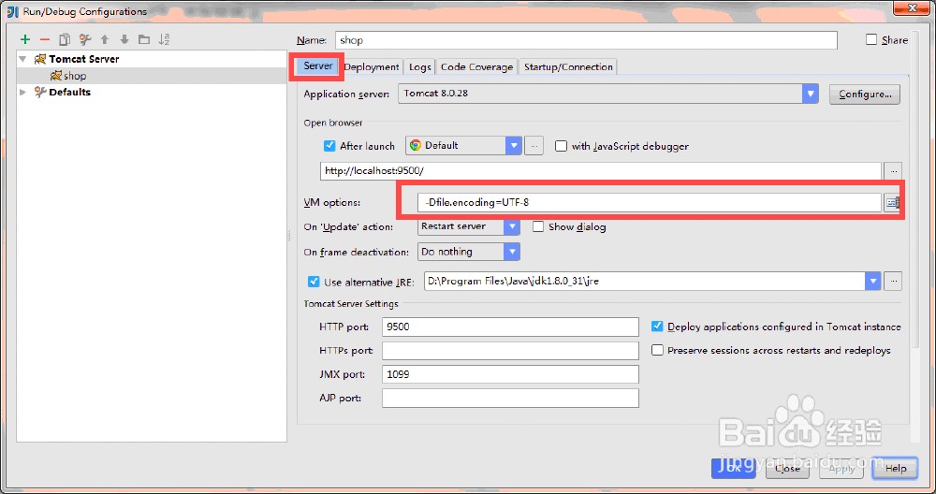
Task: Switch to the Logs tab
Action: [x=419, y=66]
